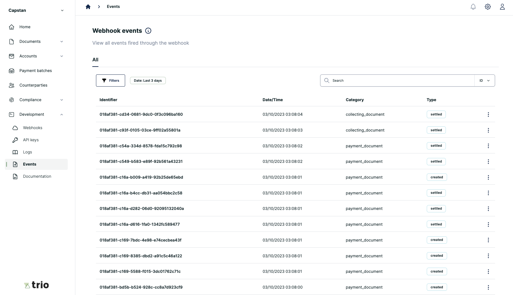Expand the Documents submenu chevron

pos(62,42)
